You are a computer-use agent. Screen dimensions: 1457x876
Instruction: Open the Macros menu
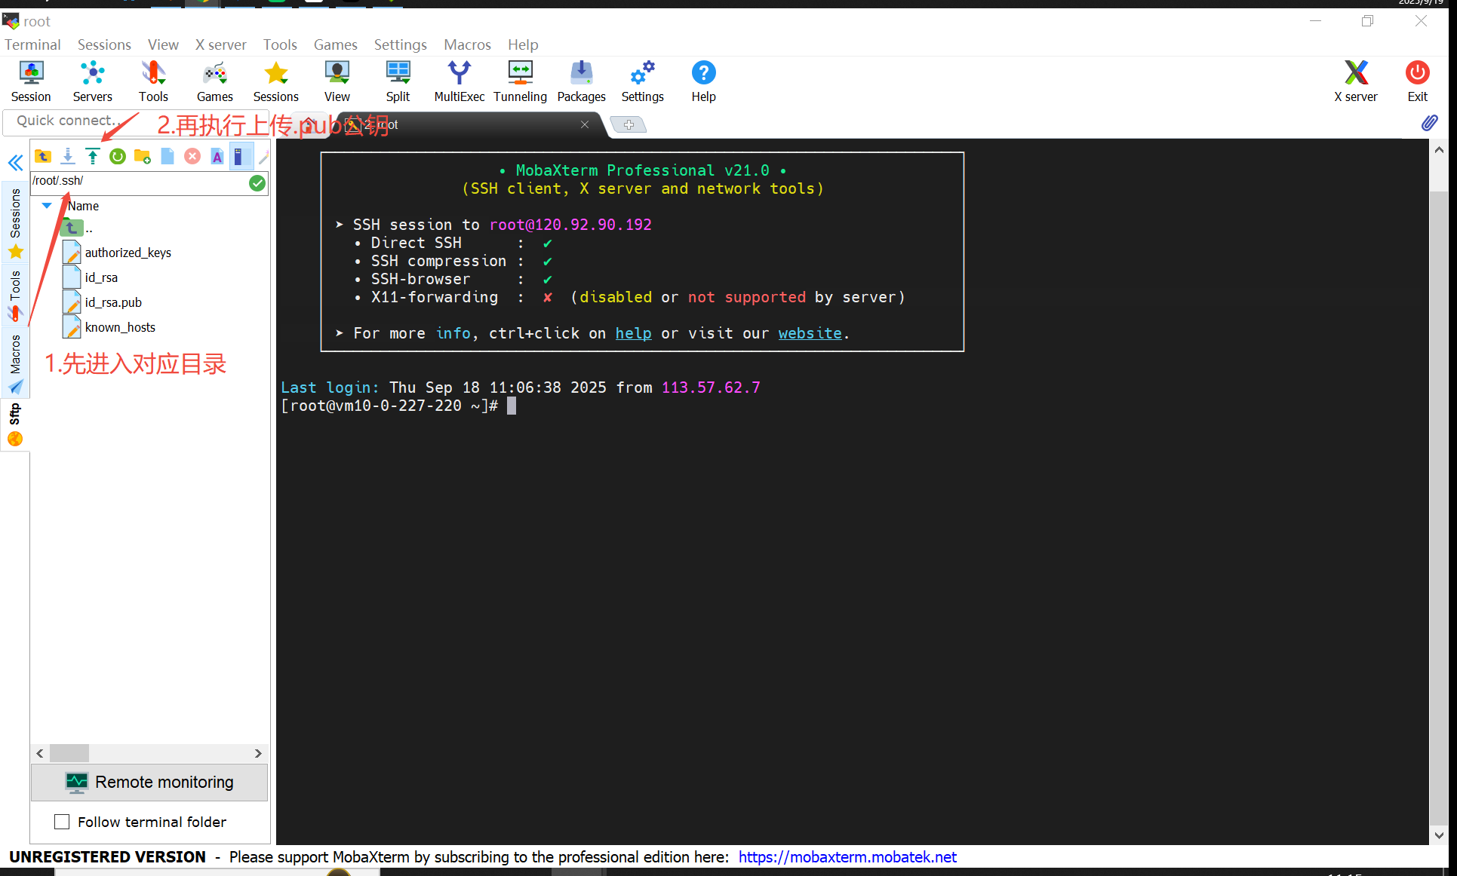(x=467, y=44)
